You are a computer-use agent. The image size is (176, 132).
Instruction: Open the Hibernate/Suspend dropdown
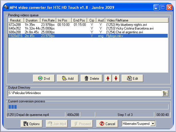(x=153, y=124)
